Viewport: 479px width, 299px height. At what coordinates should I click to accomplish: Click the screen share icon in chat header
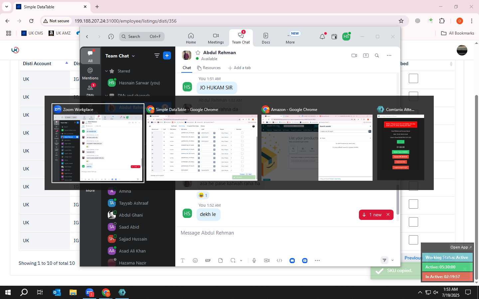click(366, 55)
